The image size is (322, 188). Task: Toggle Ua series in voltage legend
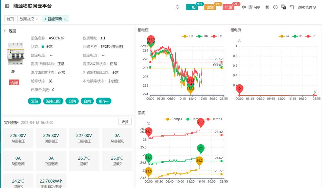click(x=187, y=36)
